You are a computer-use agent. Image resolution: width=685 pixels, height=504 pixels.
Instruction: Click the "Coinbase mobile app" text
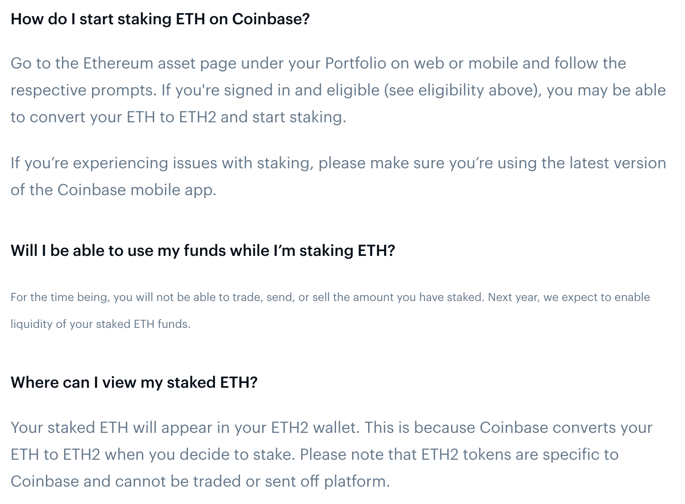(x=136, y=190)
